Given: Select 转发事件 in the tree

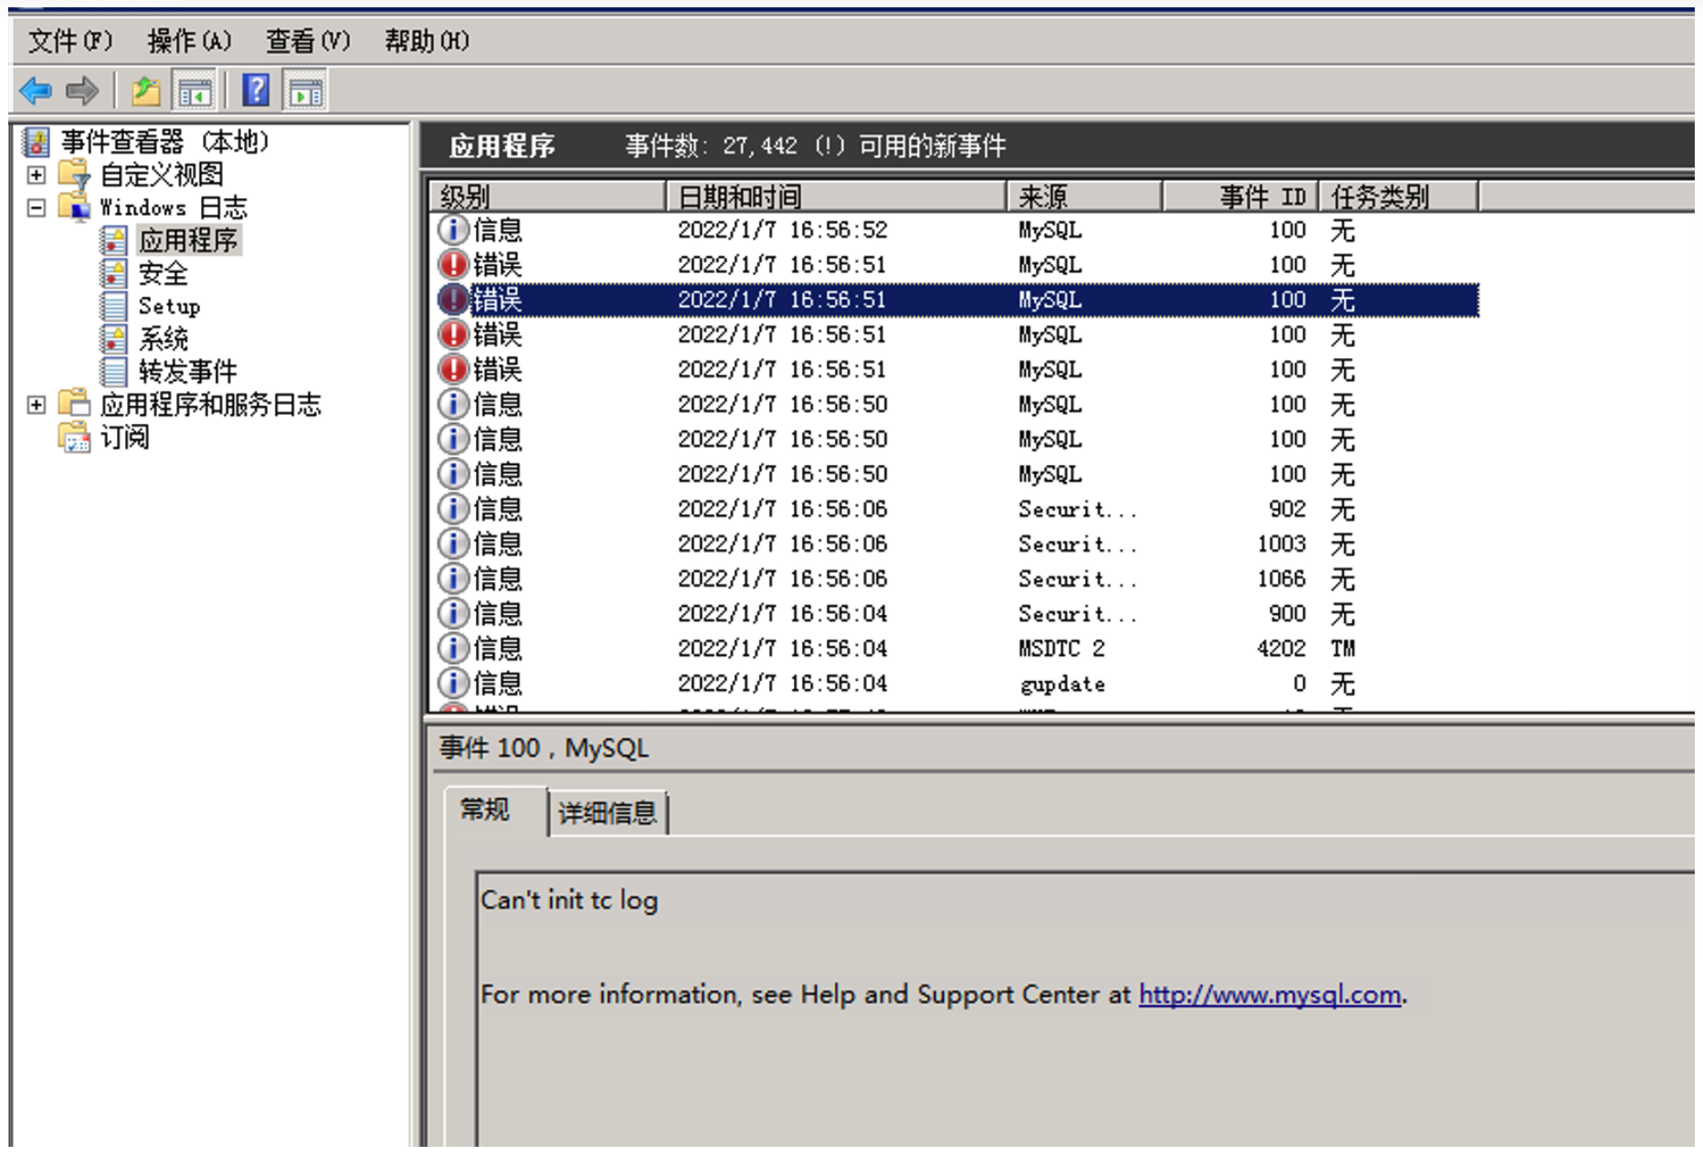Looking at the screenshot, I should pyautogui.click(x=187, y=372).
